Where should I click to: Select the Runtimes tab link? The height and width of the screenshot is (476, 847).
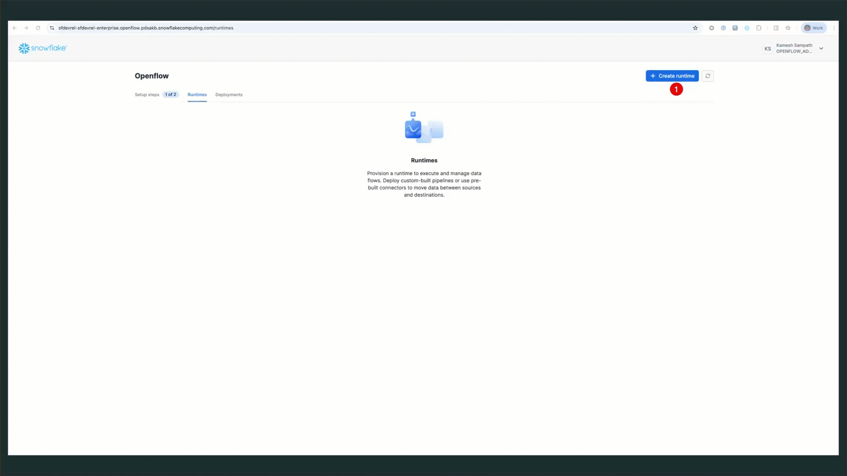(x=197, y=95)
